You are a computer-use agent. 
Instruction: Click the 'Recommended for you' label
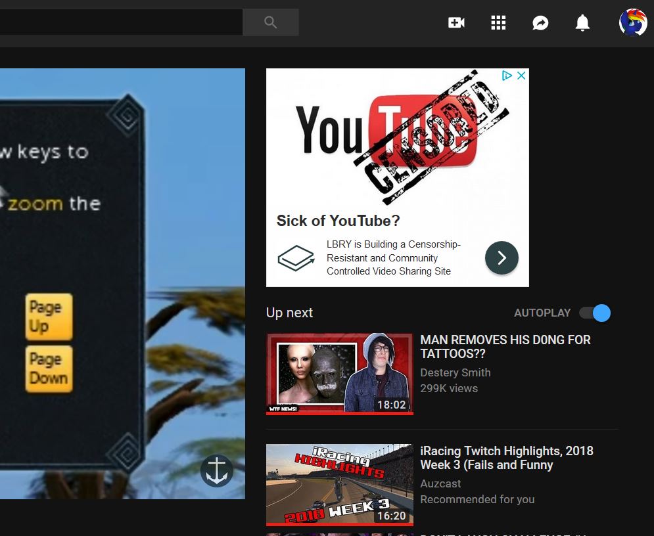(478, 499)
